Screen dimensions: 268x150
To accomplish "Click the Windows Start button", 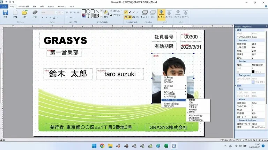I will [x=94, y=146].
